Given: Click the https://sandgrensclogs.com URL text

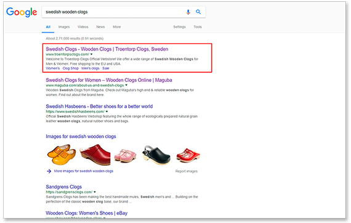Looking at the screenshot, I should point(69,192).
